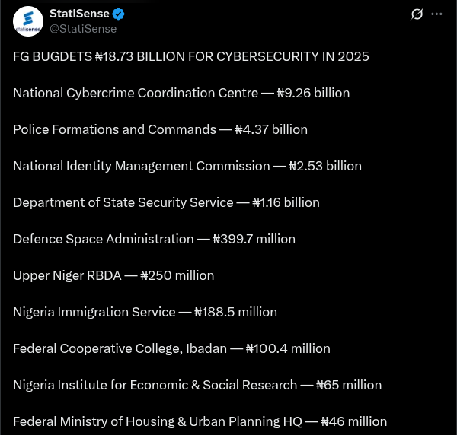Viewport: 457px width, 435px height.
Task: Click the Nigeria Institute for Economic & Social Research line
Action: click(x=197, y=386)
